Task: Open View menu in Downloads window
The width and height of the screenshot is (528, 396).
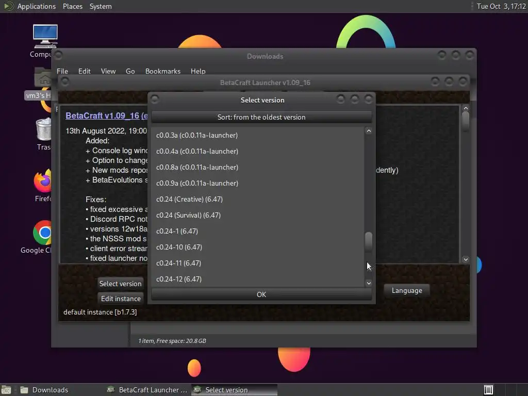Action: (108, 71)
